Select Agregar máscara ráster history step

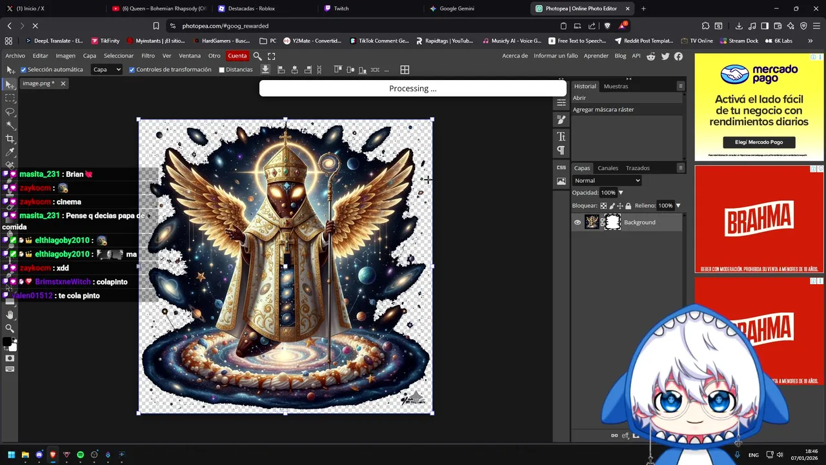click(x=626, y=110)
